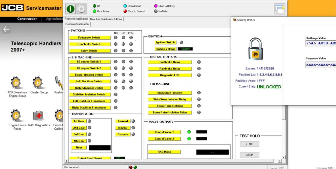Click Sway Switch COM indicator

[131, 51]
